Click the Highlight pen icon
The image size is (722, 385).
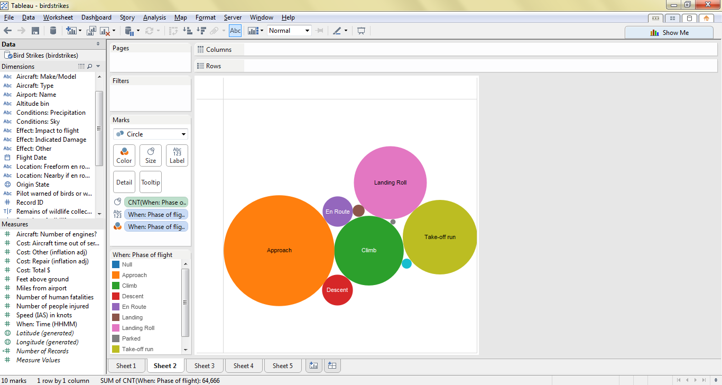[x=337, y=31]
